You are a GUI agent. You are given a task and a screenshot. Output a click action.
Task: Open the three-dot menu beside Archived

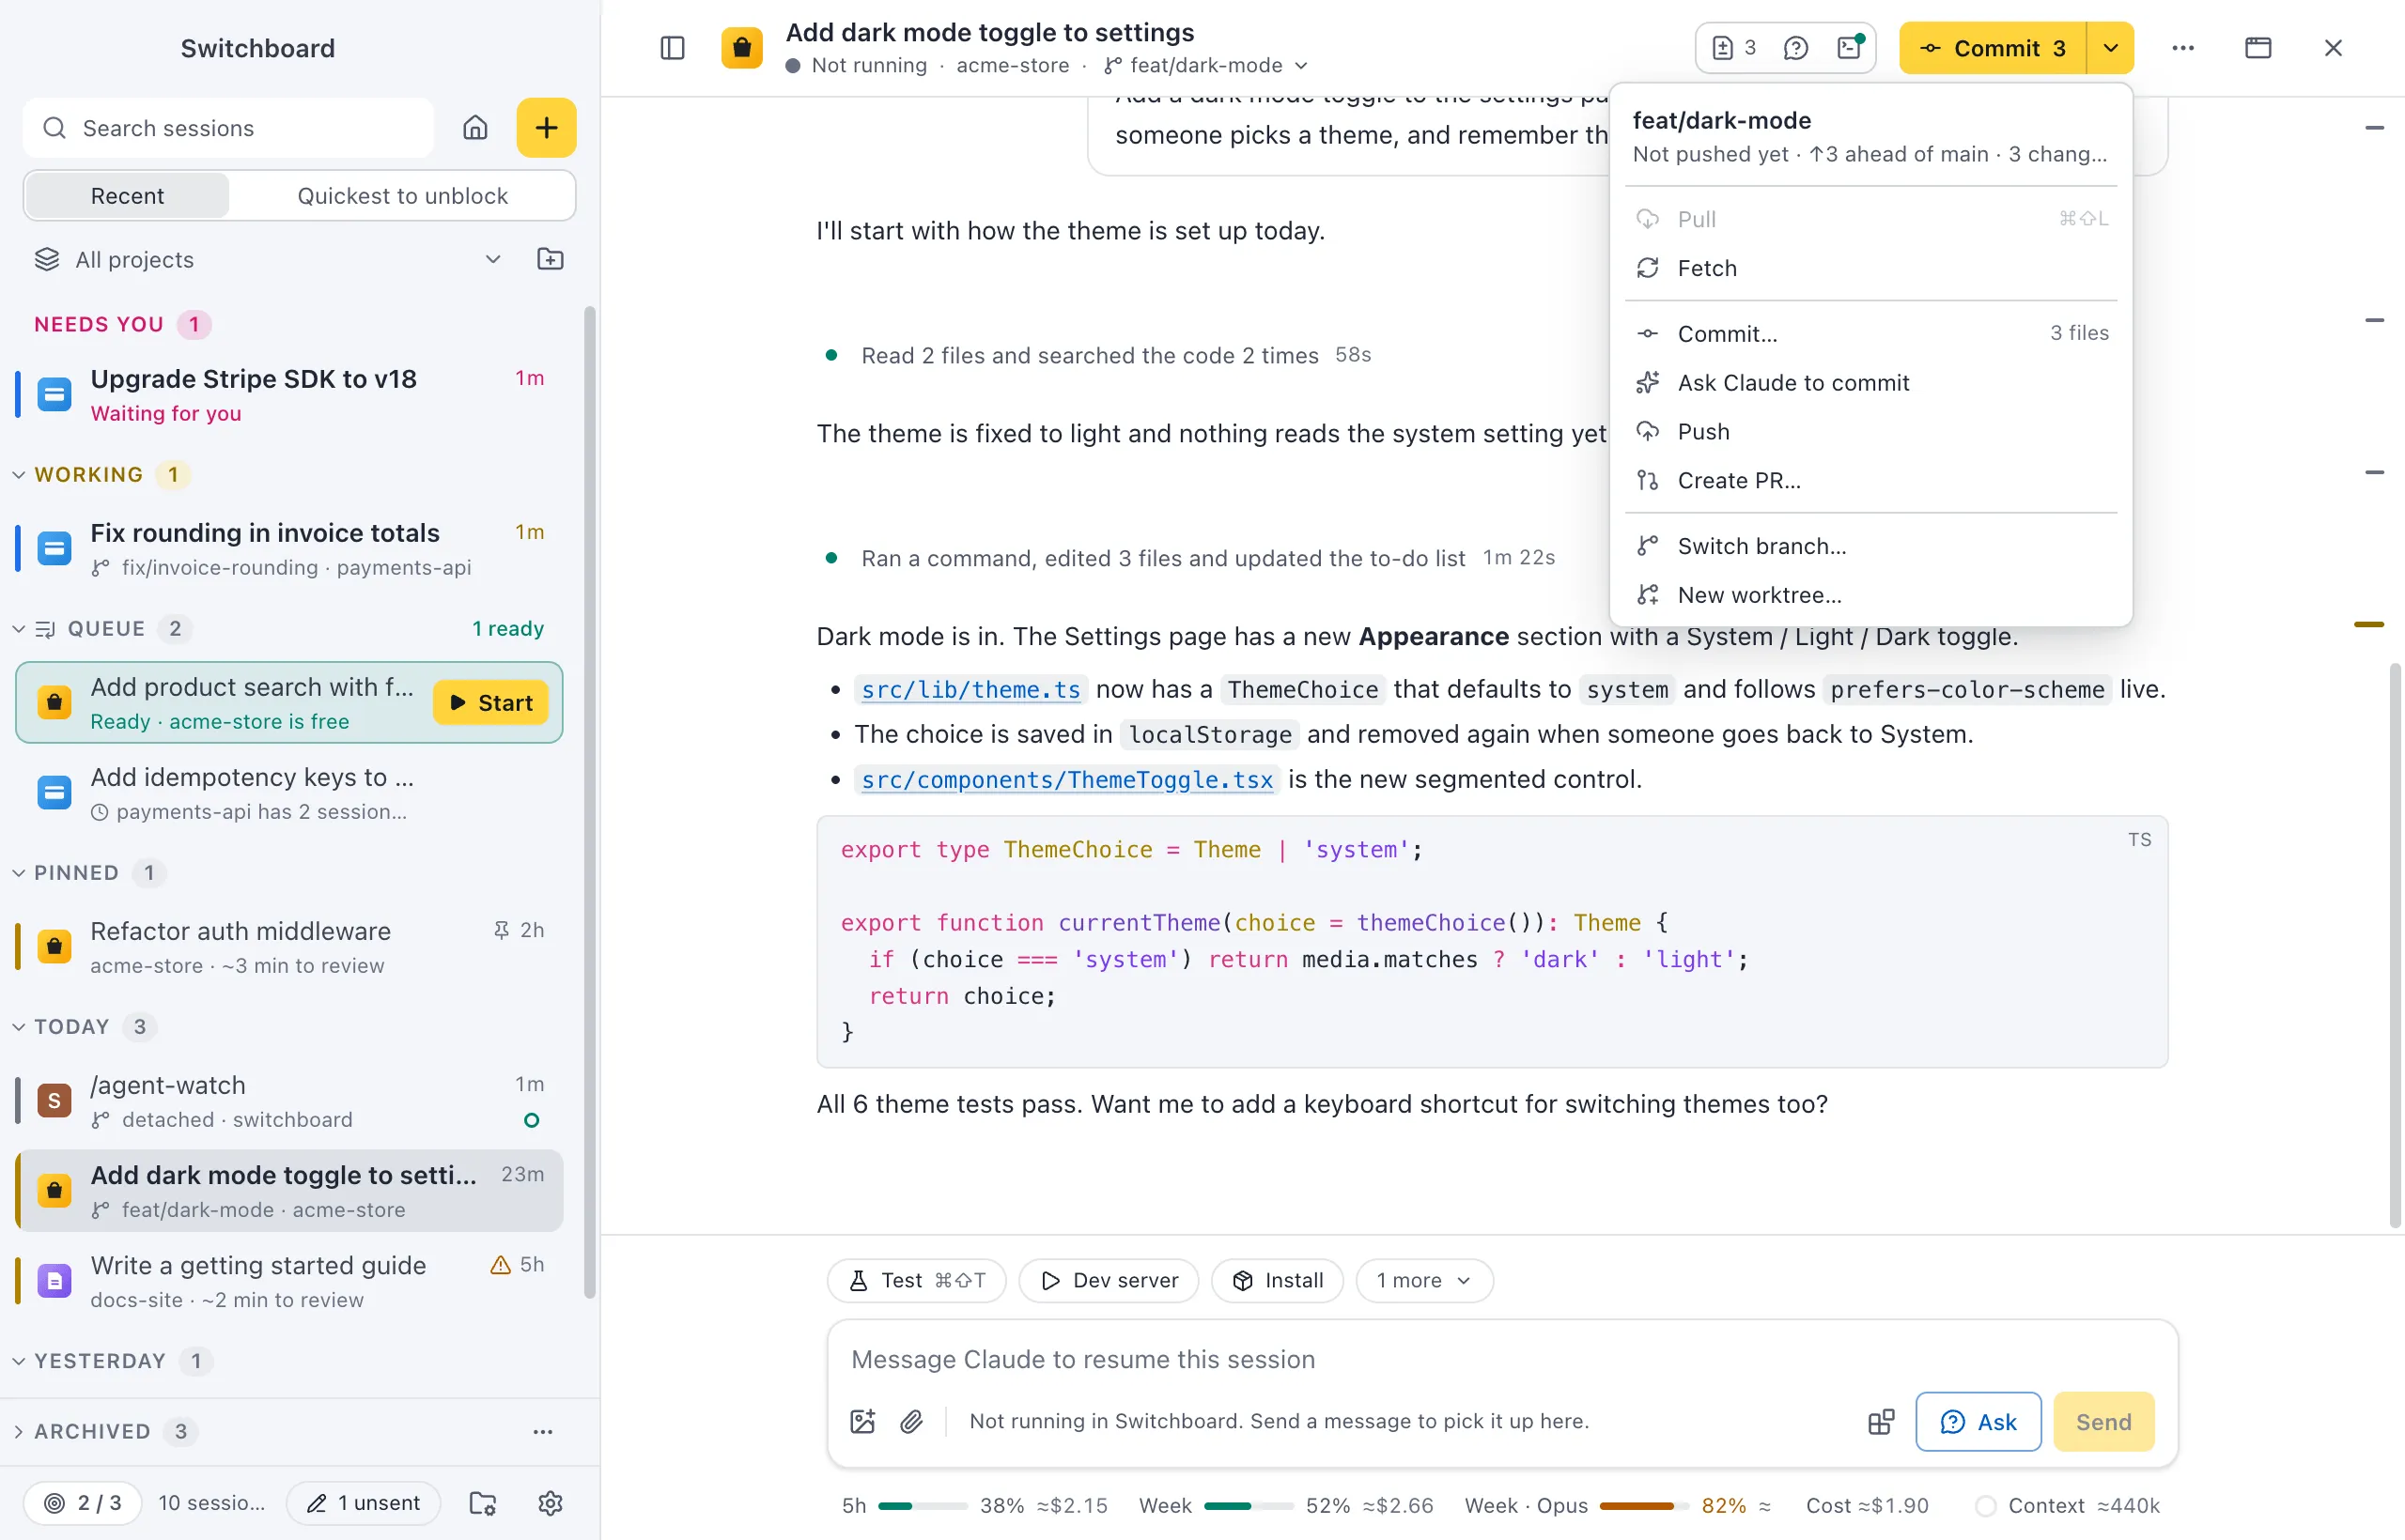(543, 1431)
